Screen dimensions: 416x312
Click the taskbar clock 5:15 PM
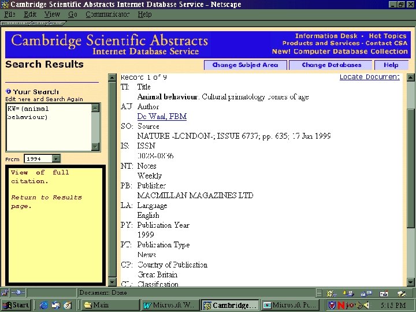click(x=393, y=306)
